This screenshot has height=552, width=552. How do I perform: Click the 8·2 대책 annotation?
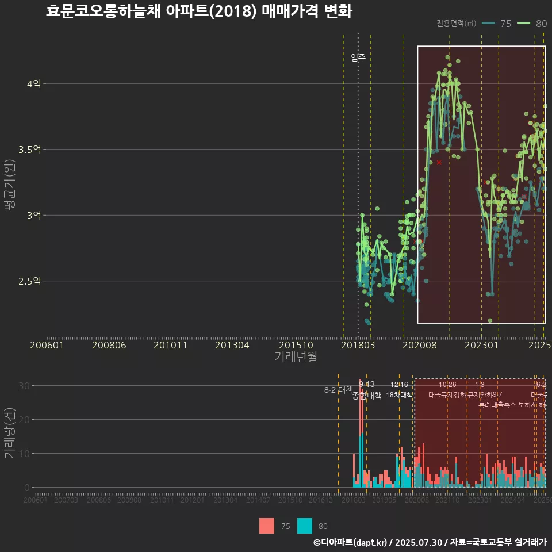[338, 390]
